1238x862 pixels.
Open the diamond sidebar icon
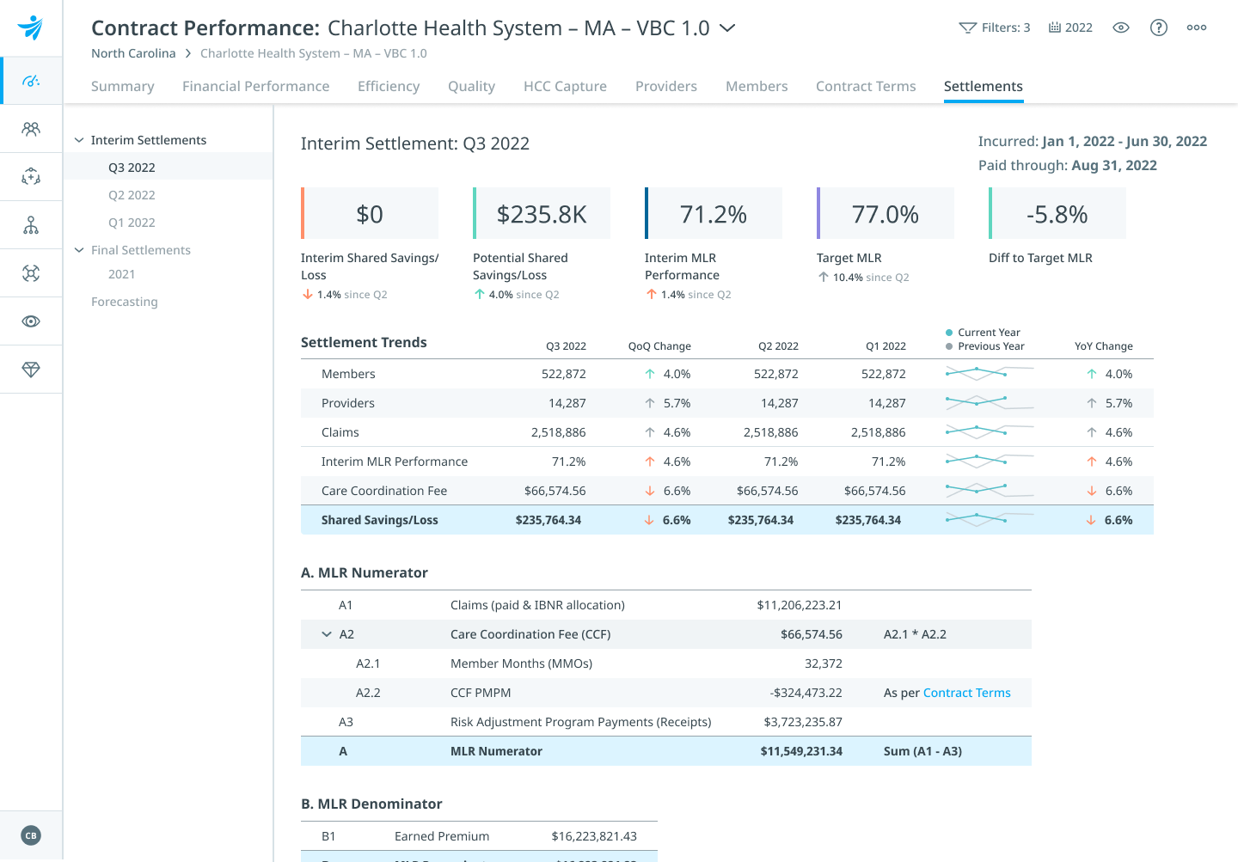pos(31,370)
